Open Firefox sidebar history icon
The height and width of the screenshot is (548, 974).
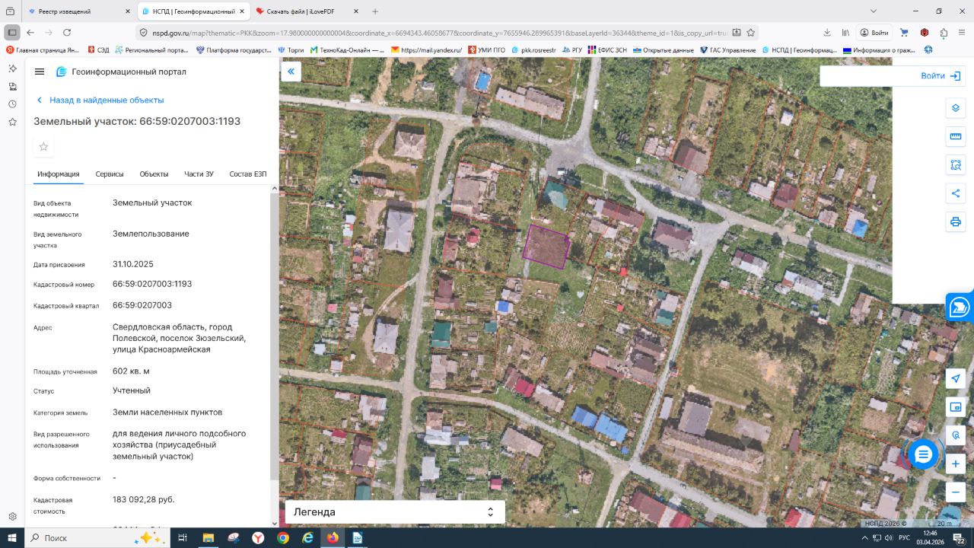pos(12,104)
